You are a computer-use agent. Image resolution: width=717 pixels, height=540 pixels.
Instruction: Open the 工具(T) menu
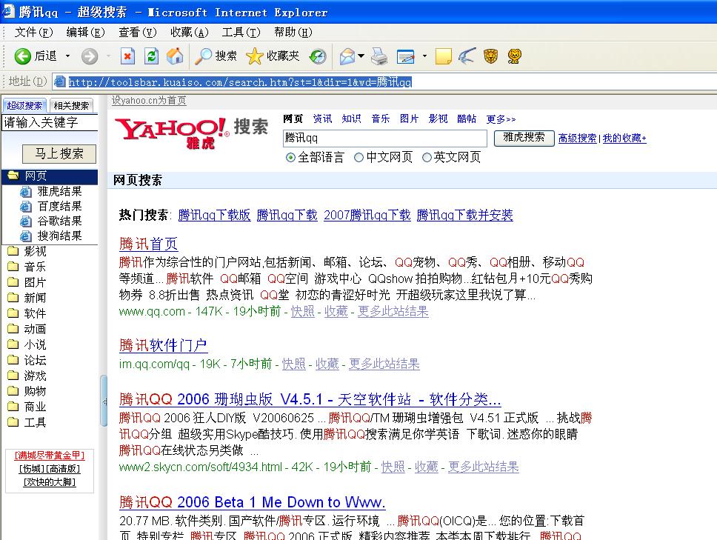point(241,32)
